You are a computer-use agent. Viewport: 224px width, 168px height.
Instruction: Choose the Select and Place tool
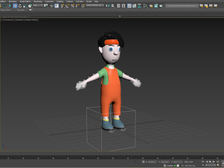tap(30, 6)
